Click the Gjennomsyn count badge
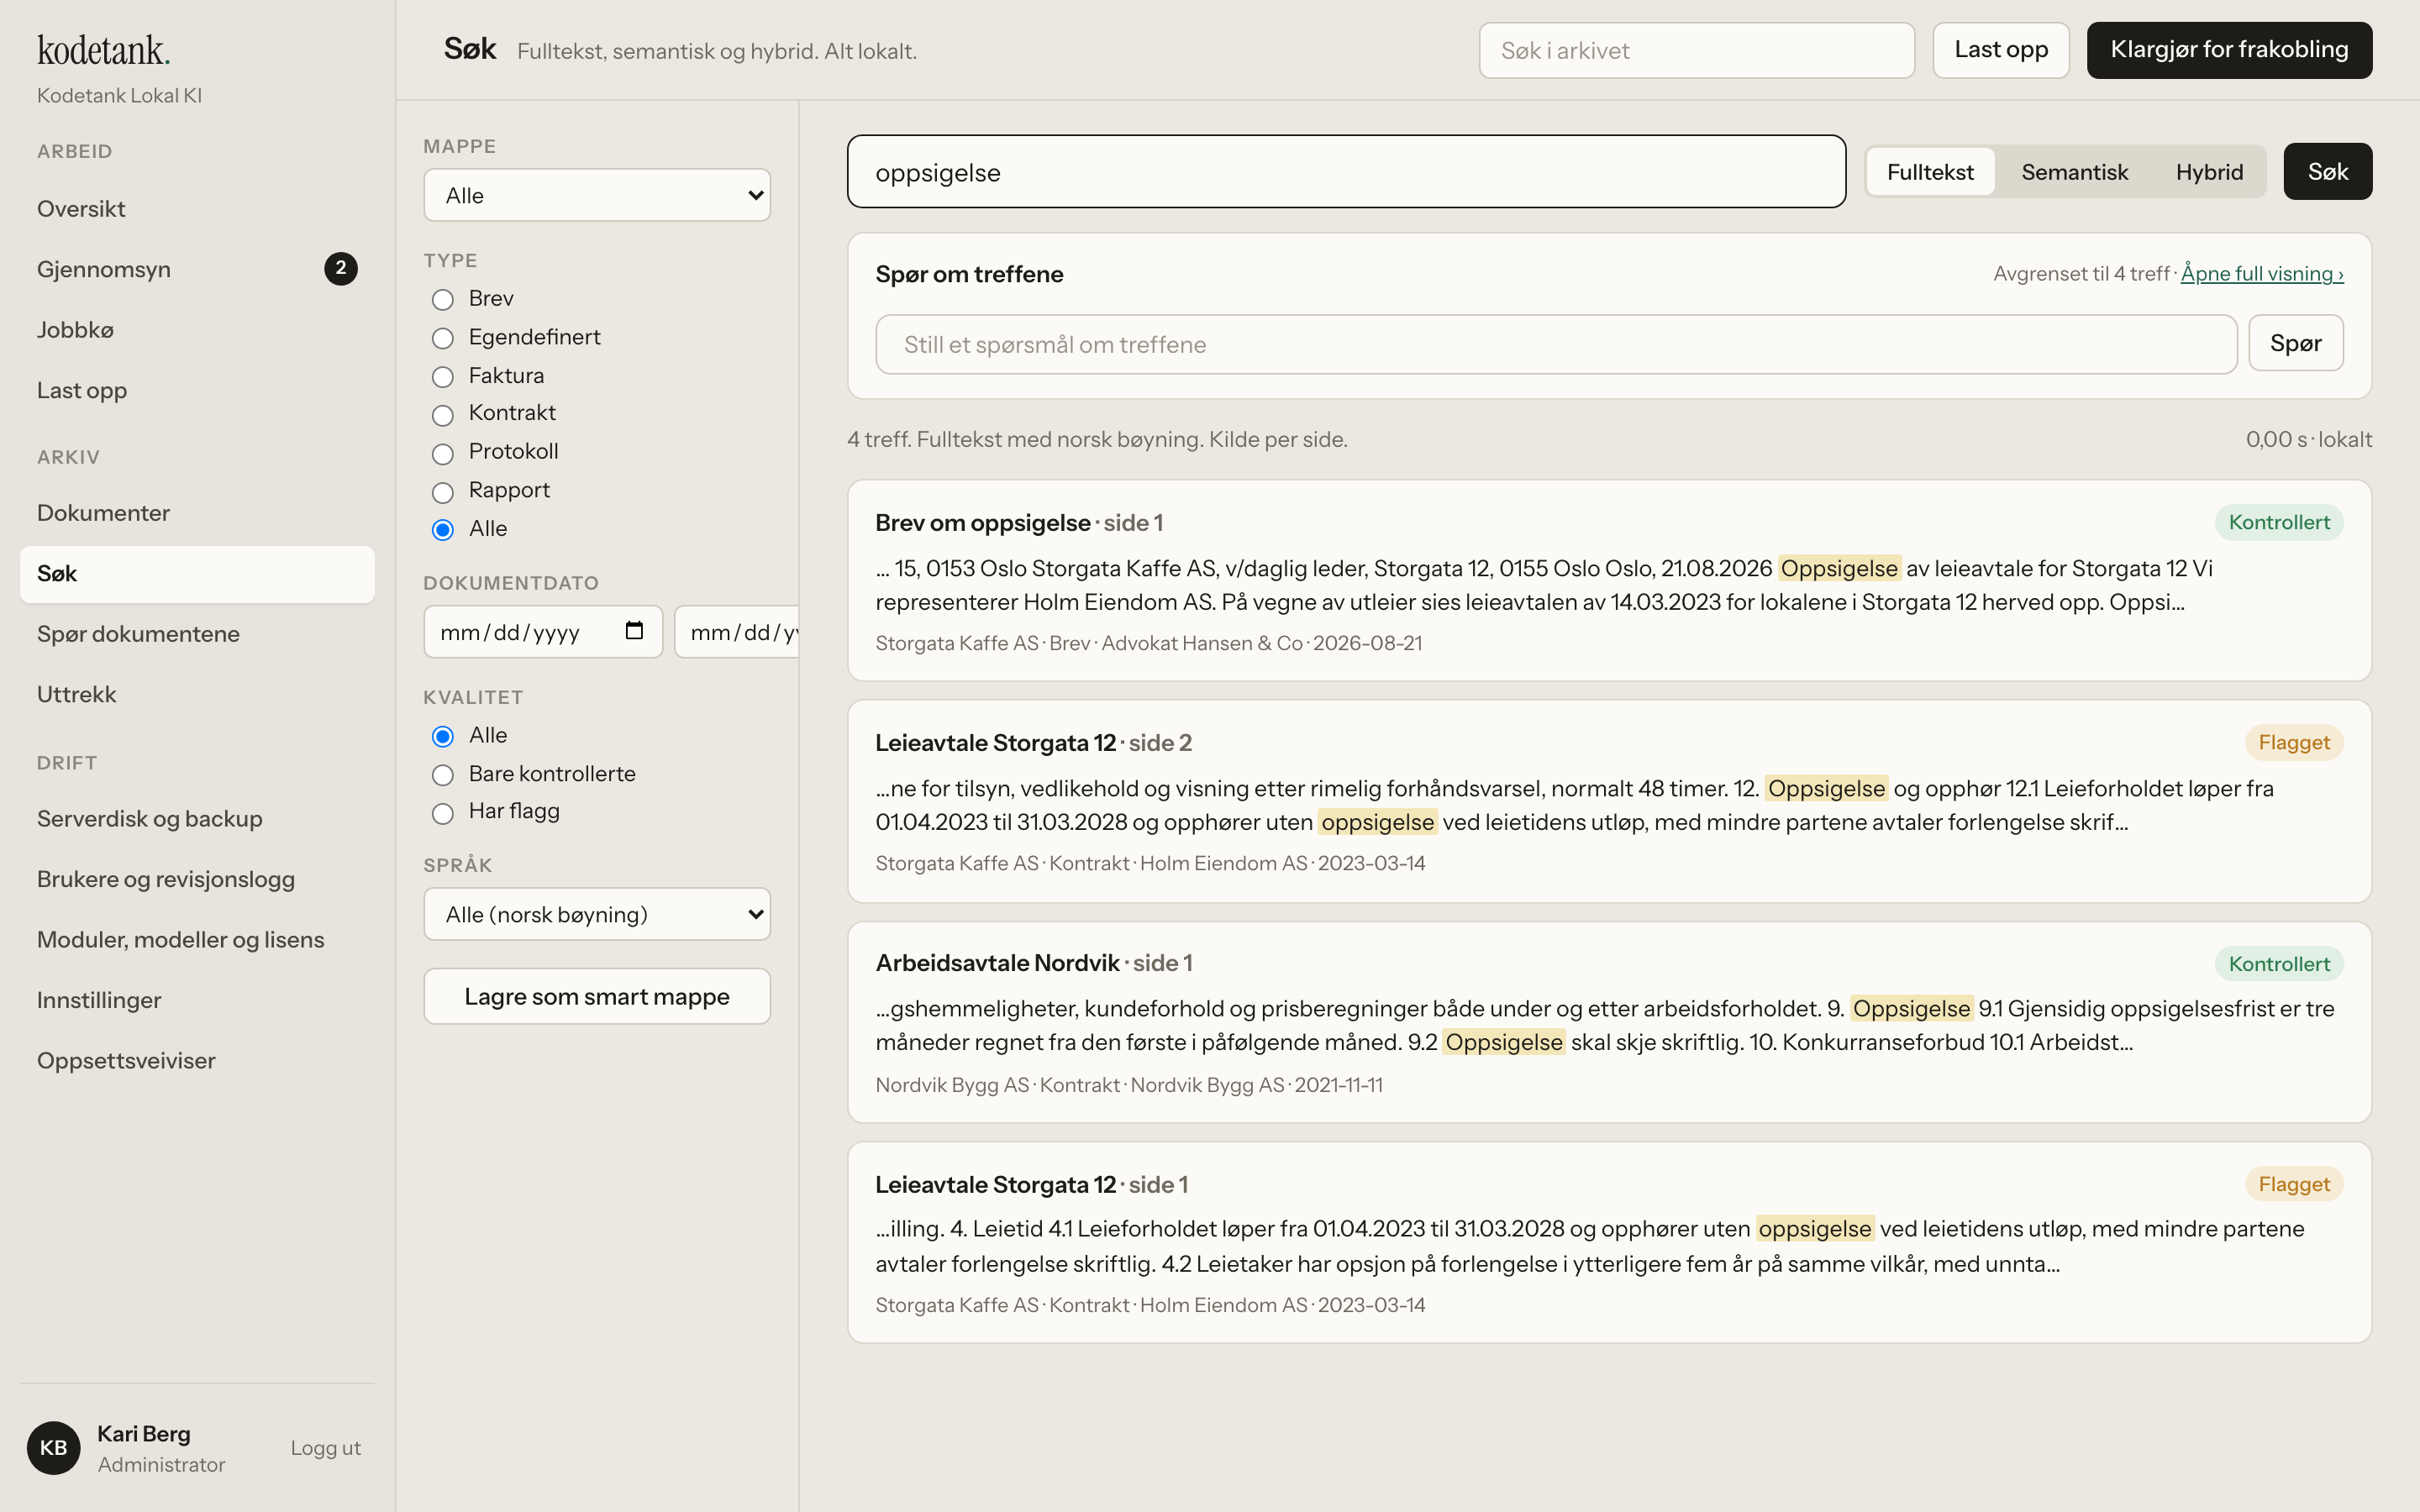2420x1512 pixels. point(341,268)
